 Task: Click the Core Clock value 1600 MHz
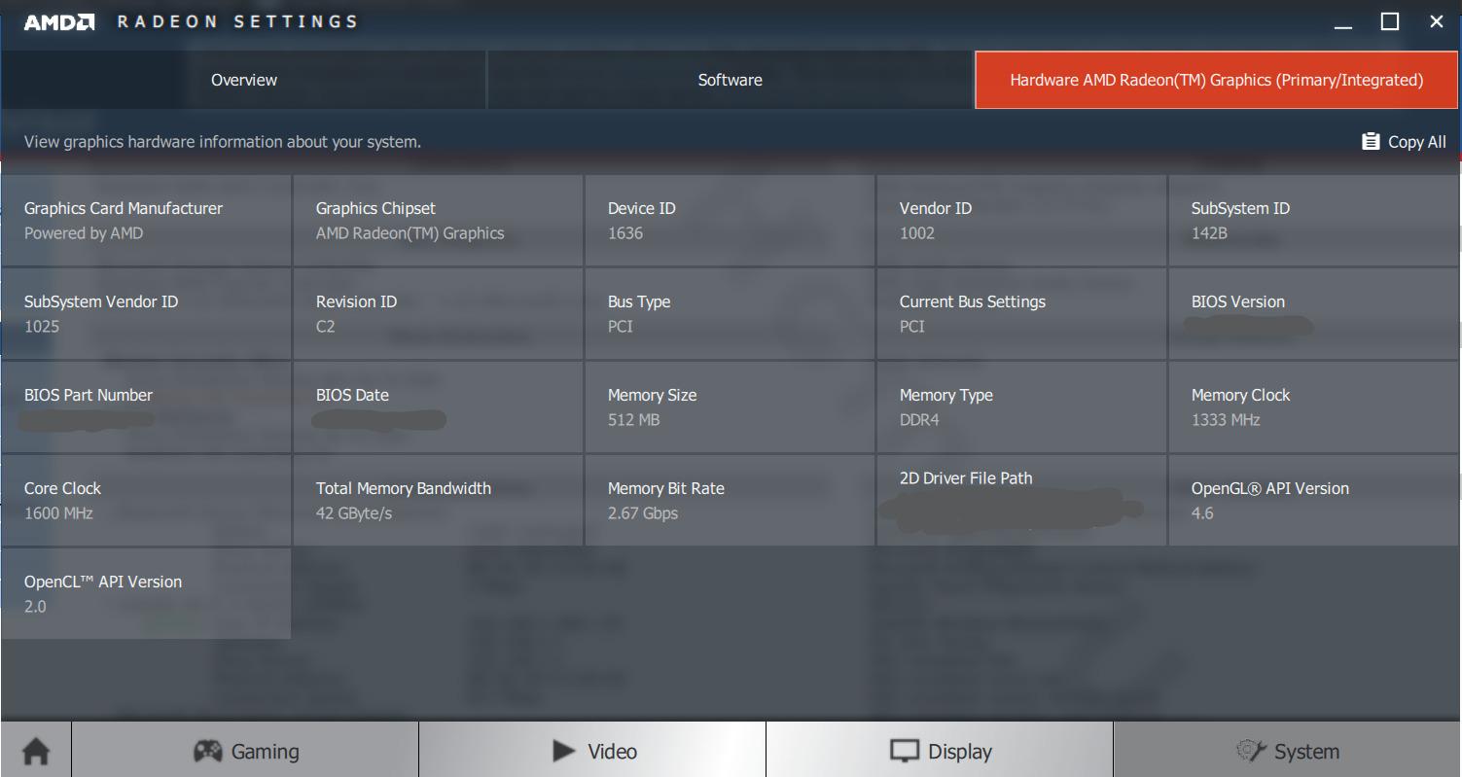58,513
